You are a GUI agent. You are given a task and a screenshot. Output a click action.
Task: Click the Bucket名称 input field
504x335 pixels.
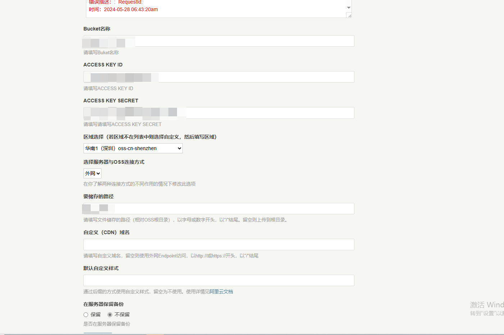(219, 41)
